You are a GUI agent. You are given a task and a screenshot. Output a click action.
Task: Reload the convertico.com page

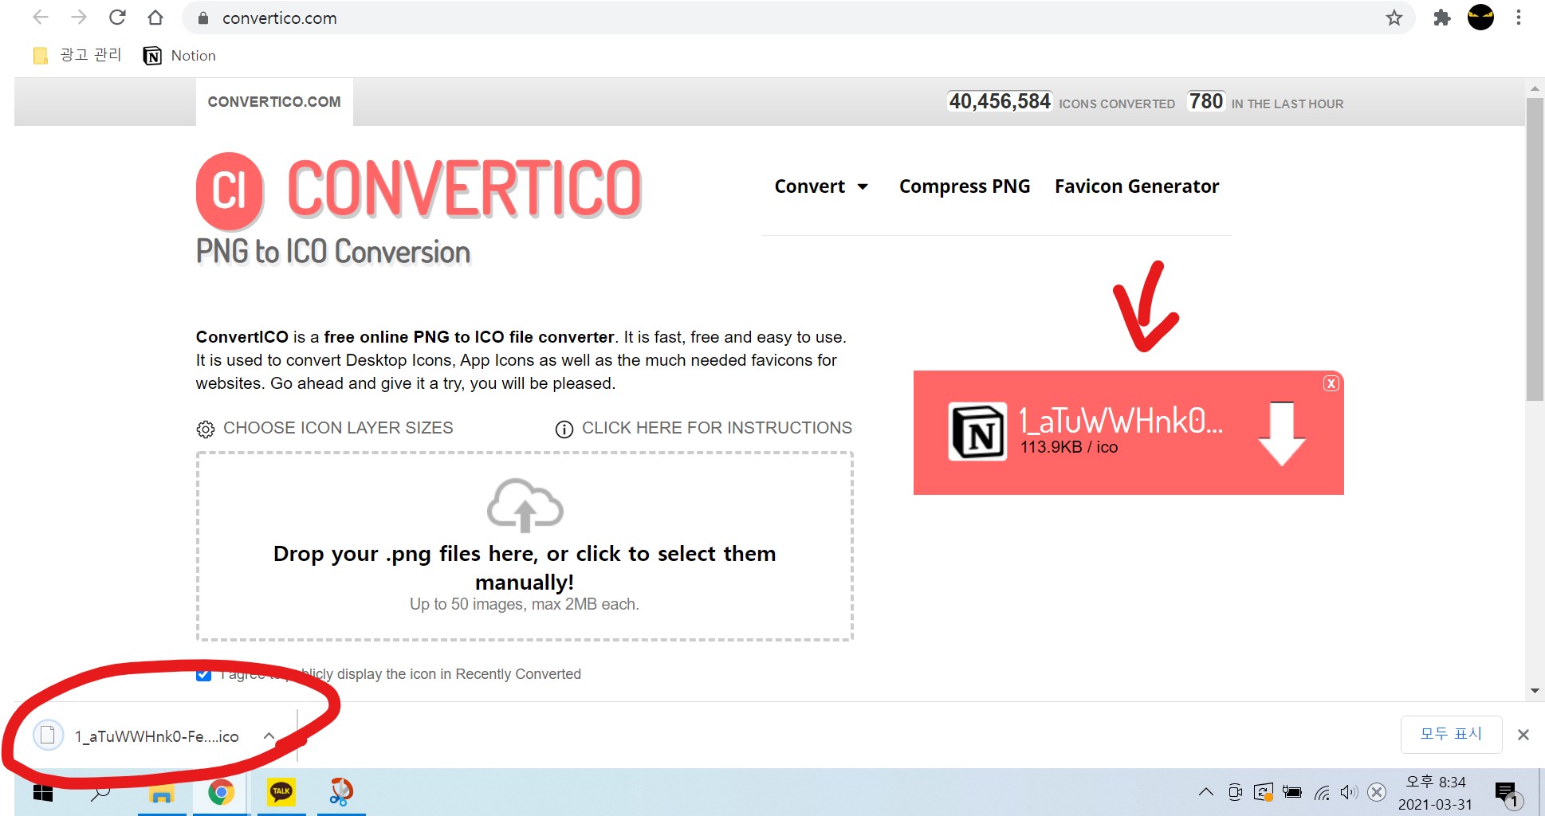click(117, 18)
